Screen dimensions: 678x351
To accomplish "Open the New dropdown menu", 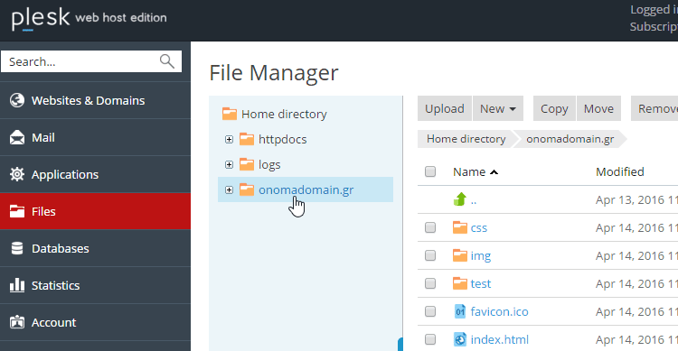I will point(498,108).
